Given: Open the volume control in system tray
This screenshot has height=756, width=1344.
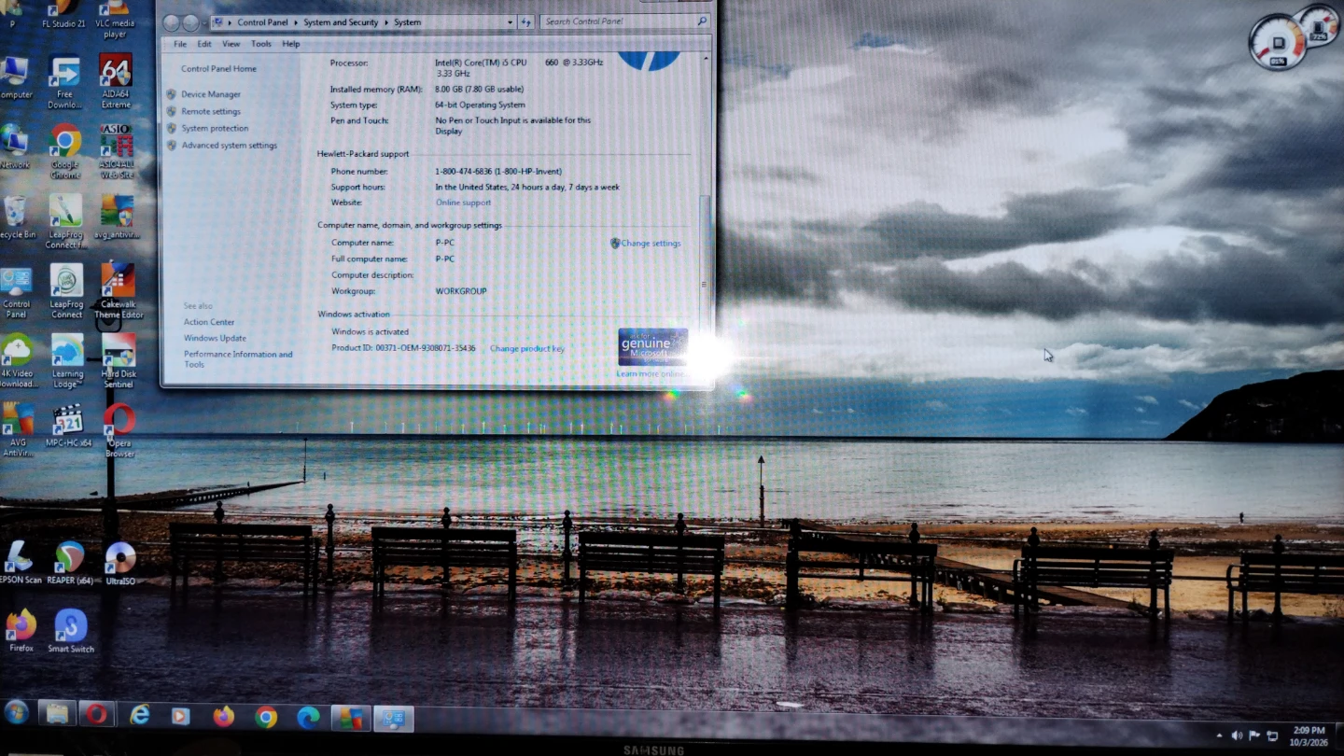Looking at the screenshot, I should [1237, 735].
